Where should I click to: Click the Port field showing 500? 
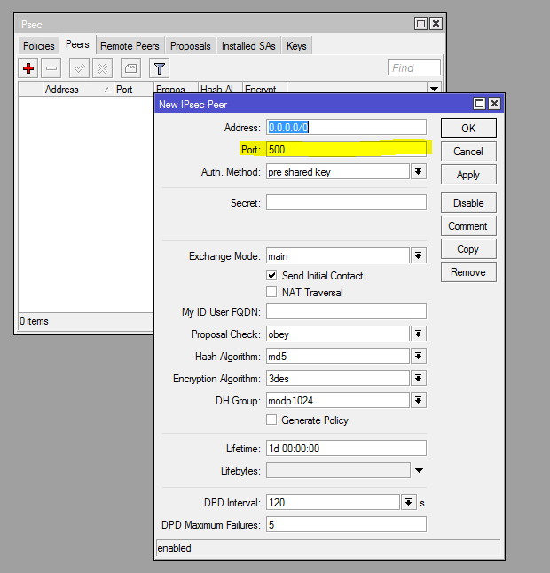tap(346, 149)
